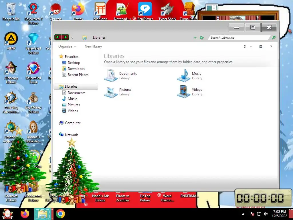Click the Action Center flag tray icon
The image size is (293, 220).
[252, 214]
